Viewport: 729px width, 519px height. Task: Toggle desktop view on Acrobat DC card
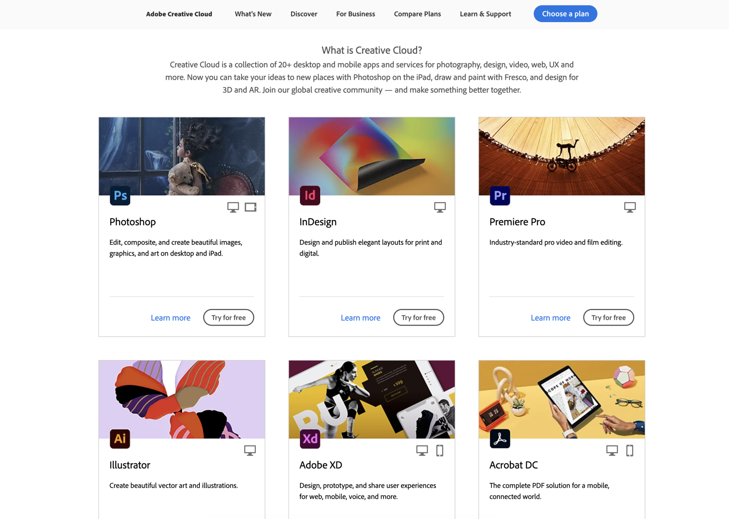click(x=613, y=449)
